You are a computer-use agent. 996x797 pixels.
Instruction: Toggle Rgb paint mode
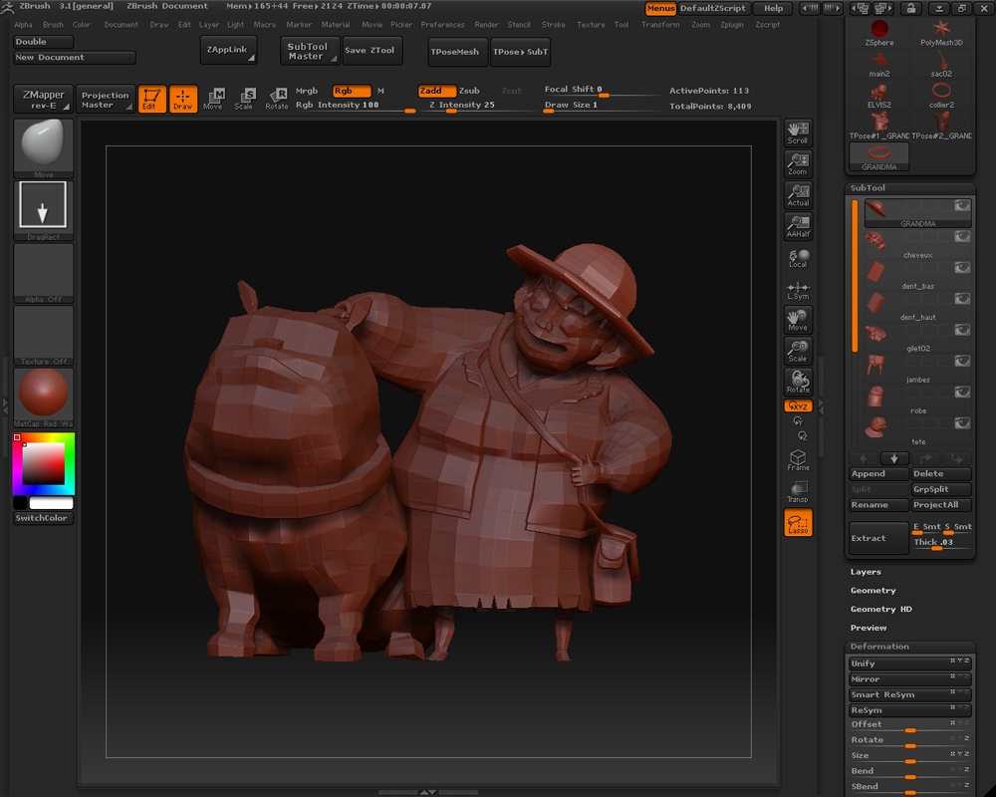[x=352, y=91]
